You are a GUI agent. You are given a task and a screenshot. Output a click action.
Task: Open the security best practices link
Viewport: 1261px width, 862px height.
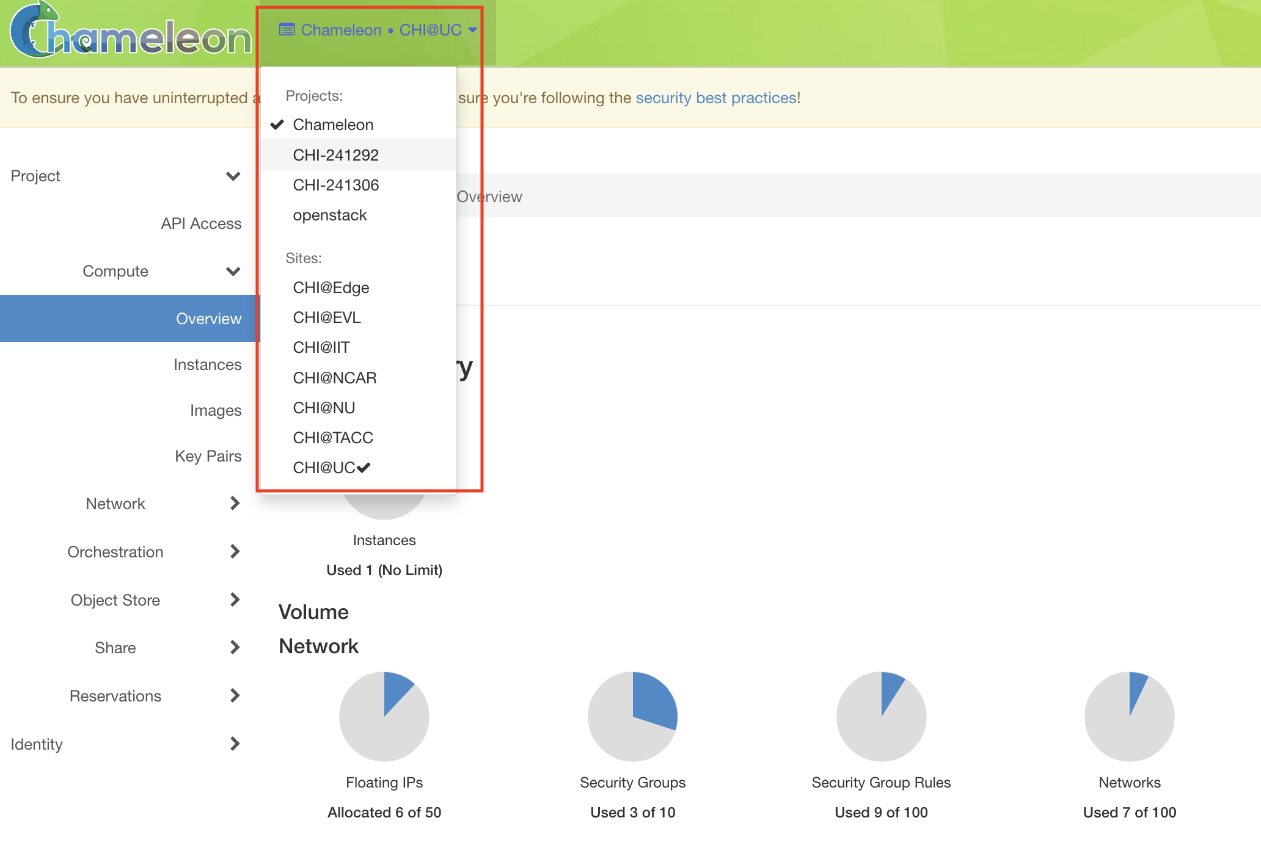click(716, 98)
